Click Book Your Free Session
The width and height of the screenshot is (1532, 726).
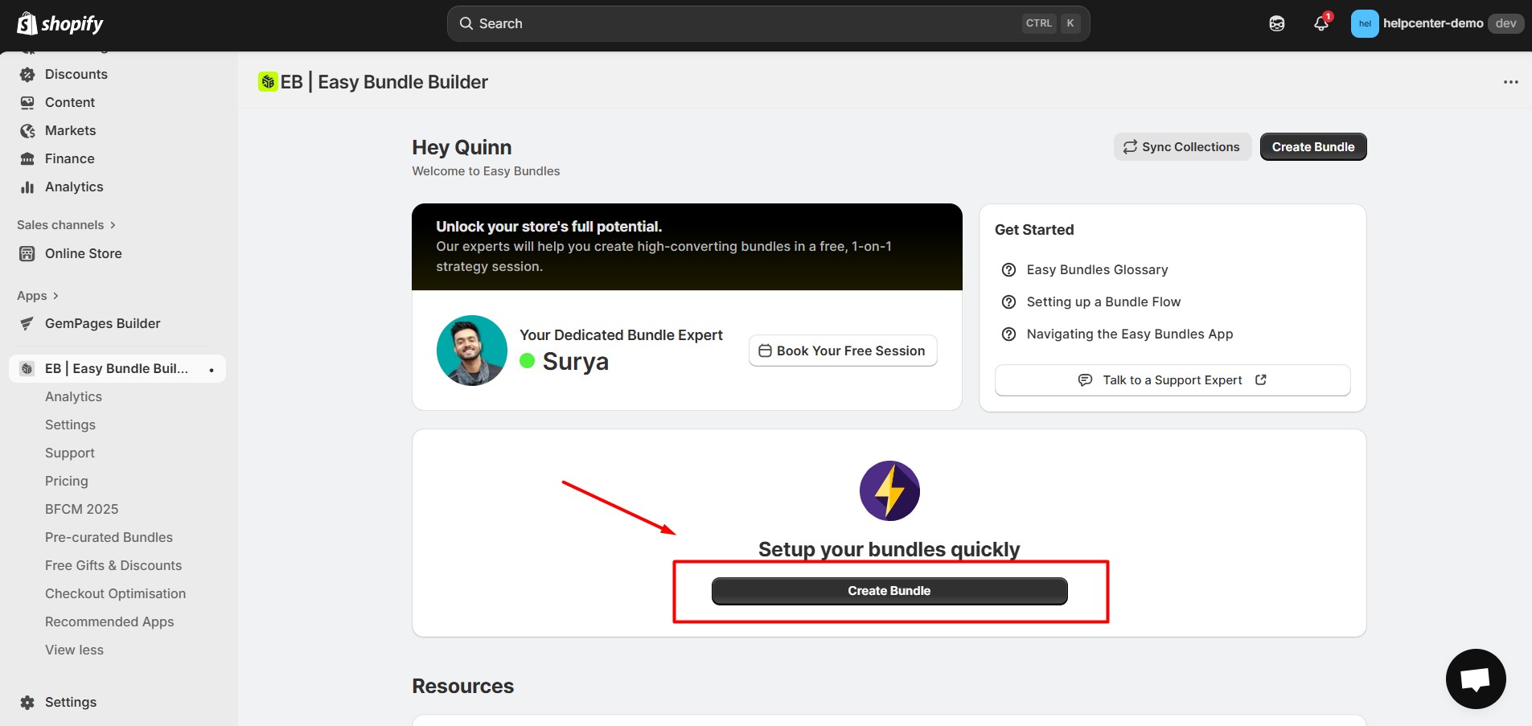841,351
